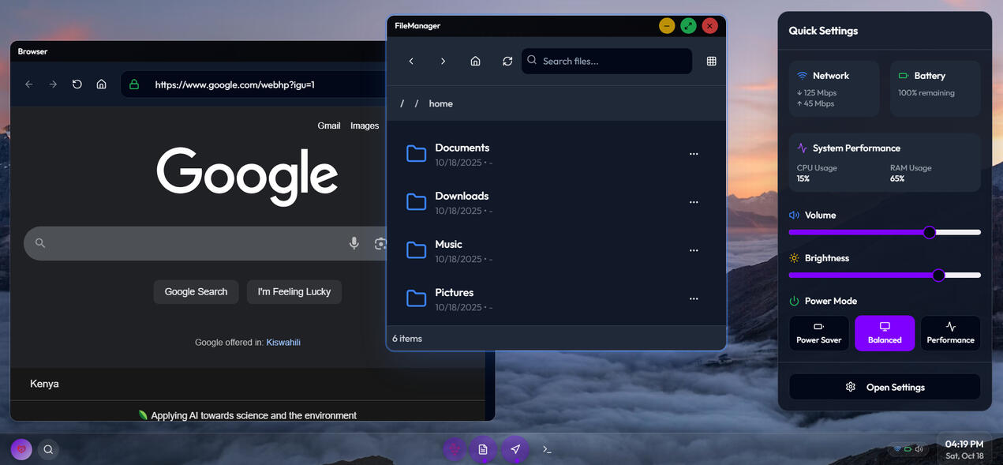Screen dimensions: 1003x465
Task: Open the start menu heart icon
Action: tap(21, 449)
